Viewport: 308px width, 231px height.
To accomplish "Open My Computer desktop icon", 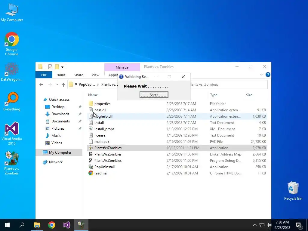I will (12, 12).
